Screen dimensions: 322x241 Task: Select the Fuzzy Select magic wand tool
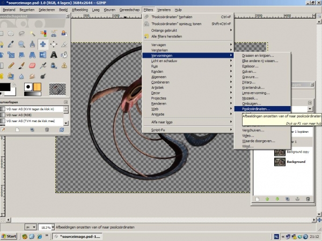[x=32, y=33]
